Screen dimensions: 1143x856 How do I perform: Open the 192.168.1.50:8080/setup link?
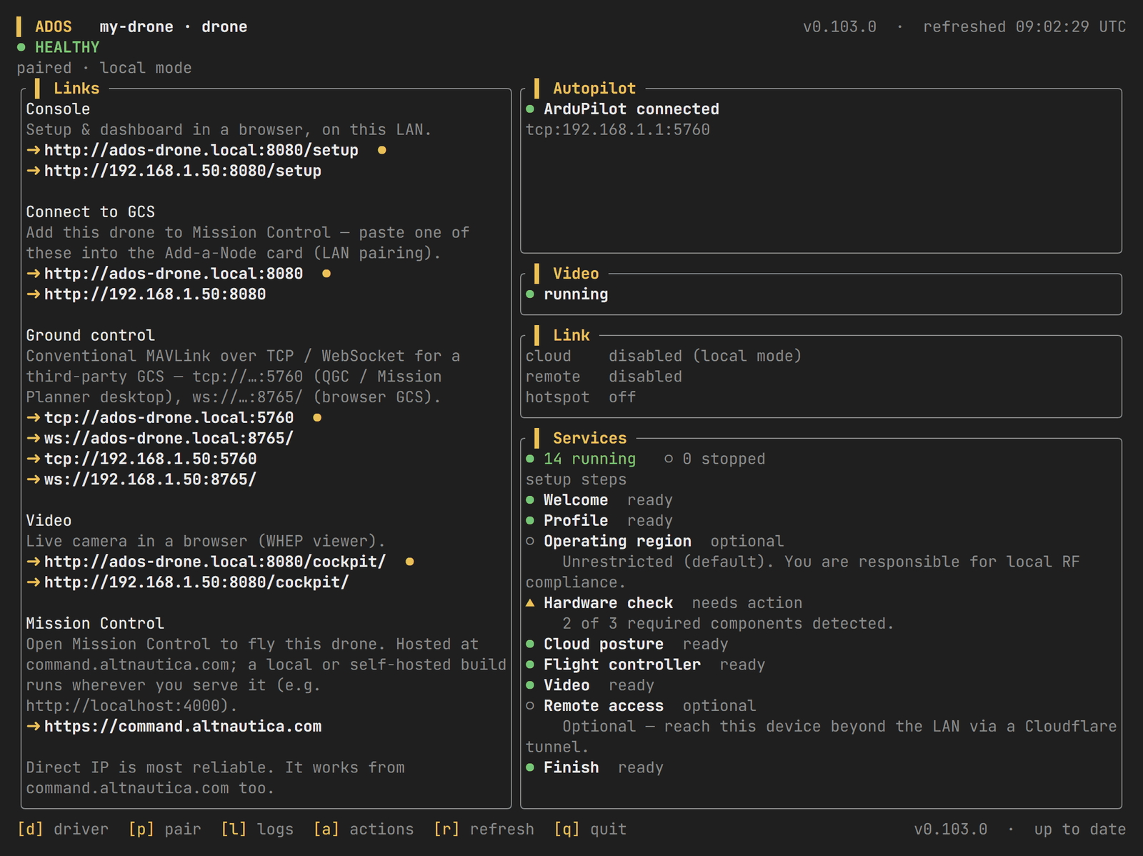(183, 171)
